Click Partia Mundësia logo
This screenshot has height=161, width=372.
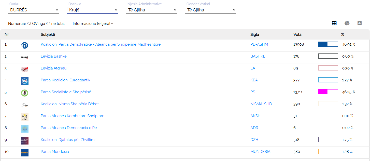click(25, 153)
